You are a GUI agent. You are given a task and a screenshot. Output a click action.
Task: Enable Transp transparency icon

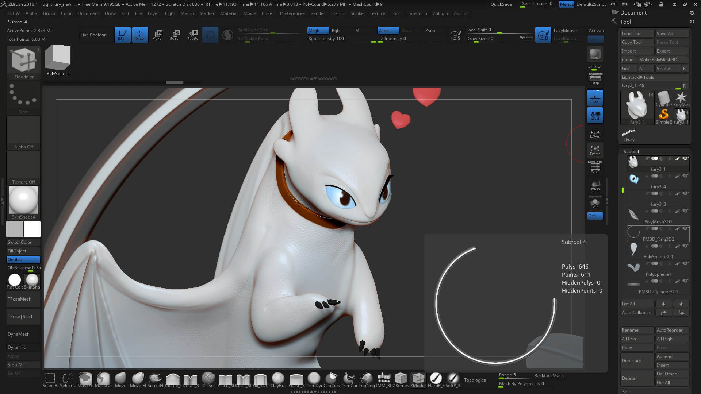coord(595,185)
